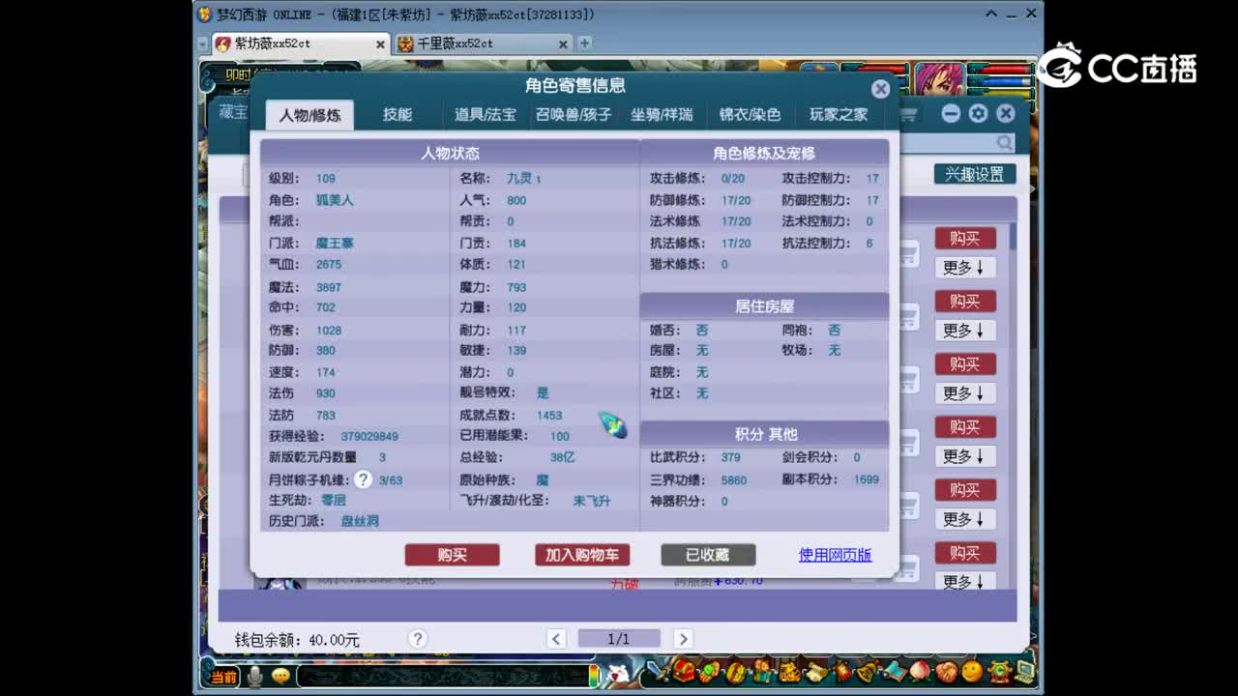The height and width of the screenshot is (696, 1238).
Task: Click 加入购物车 button
Action: (x=582, y=555)
